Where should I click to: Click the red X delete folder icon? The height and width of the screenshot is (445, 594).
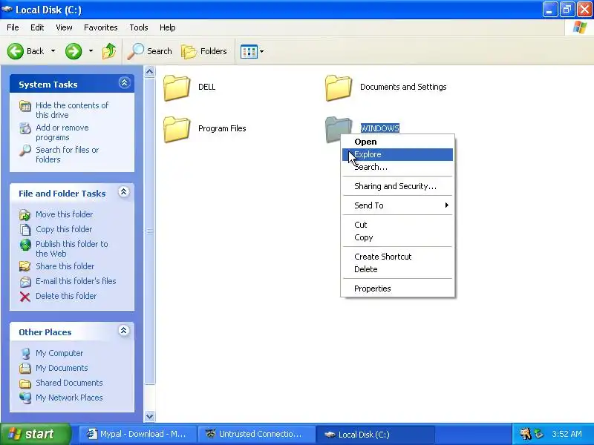click(25, 297)
